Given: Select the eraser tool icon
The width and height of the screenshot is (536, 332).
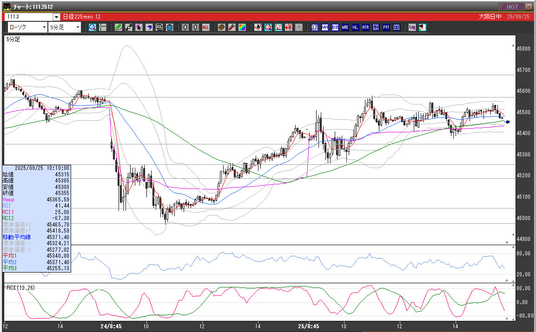Looking at the screenshot, I should pos(149,27).
